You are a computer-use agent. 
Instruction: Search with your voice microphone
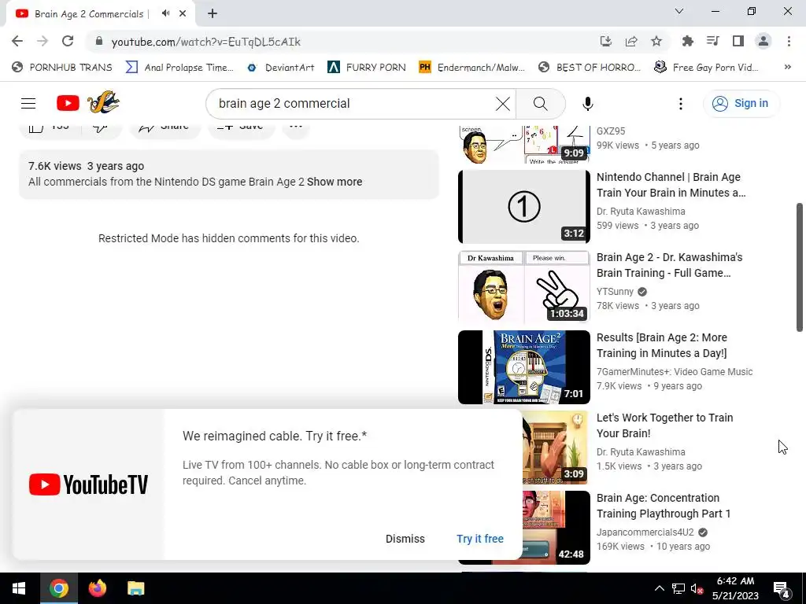pyautogui.click(x=587, y=104)
